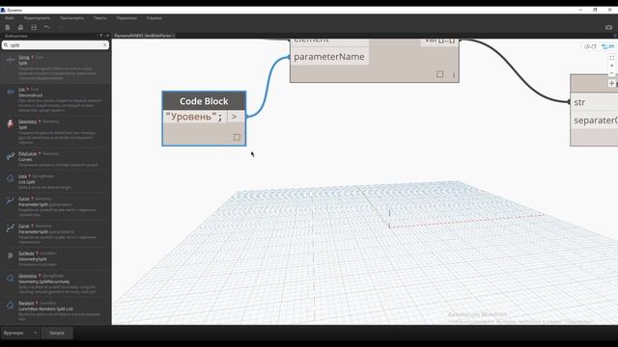Select first Curve ParameterSplit result
This screenshot has height=347, width=618.
click(x=56, y=206)
